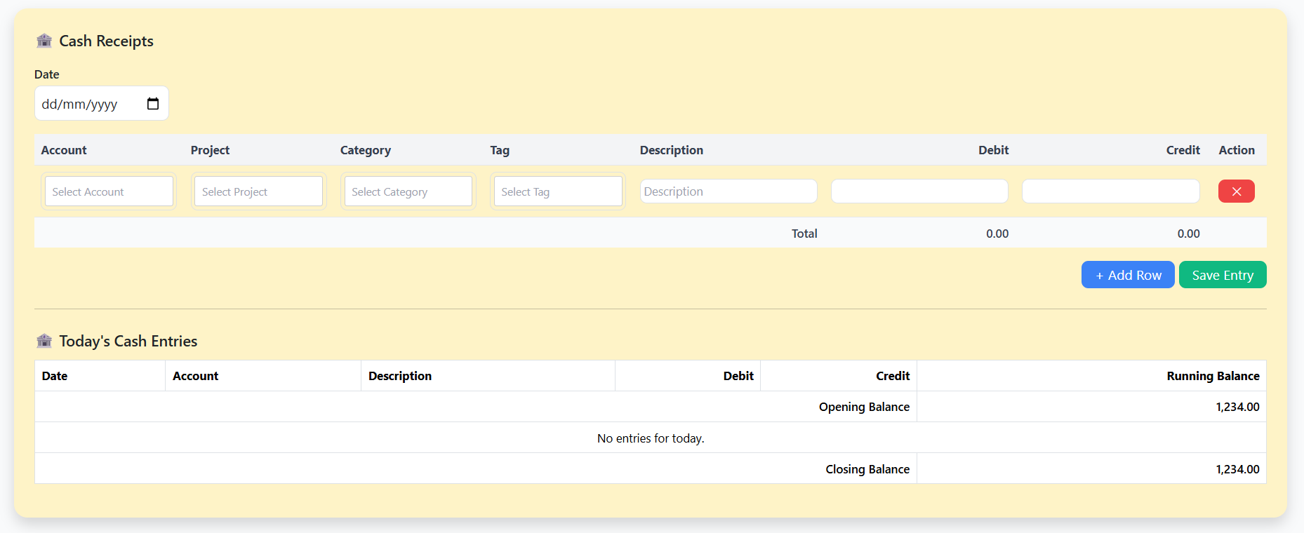Click the Total label in the totals row
The width and height of the screenshot is (1304, 533).
point(804,234)
